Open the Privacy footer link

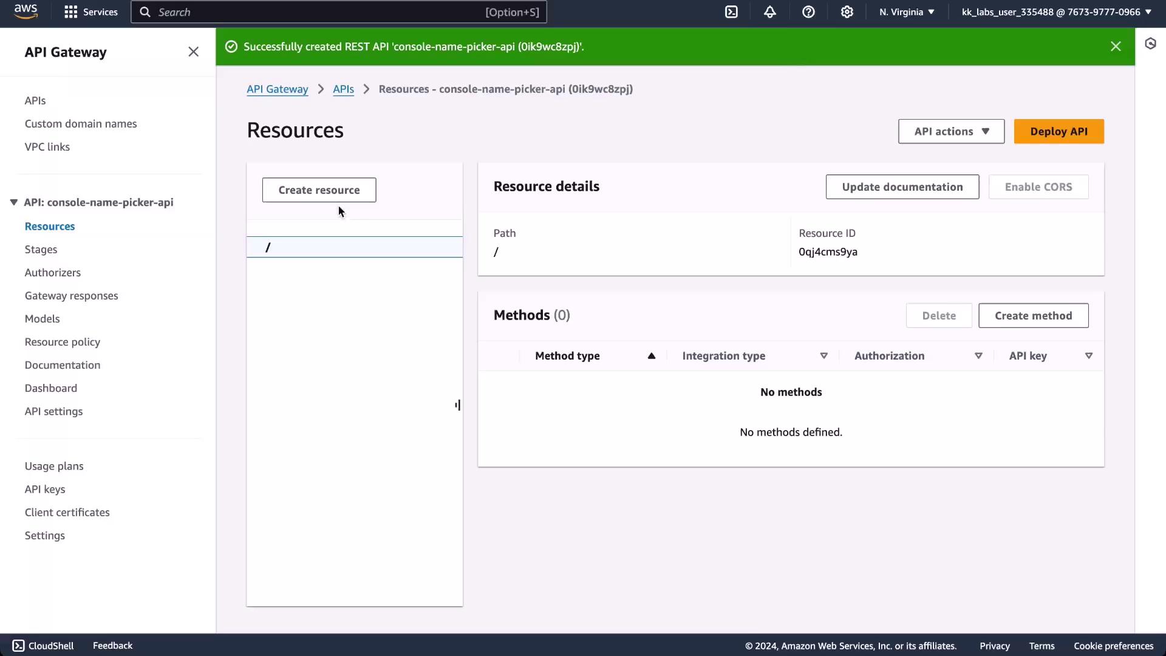pyautogui.click(x=994, y=646)
